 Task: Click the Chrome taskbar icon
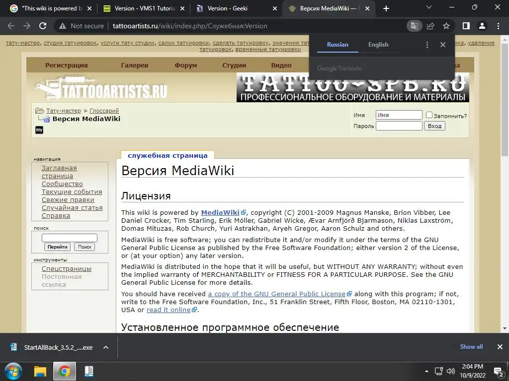coord(64,371)
